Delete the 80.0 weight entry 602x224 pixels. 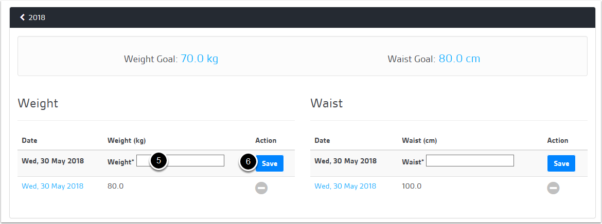point(261,188)
